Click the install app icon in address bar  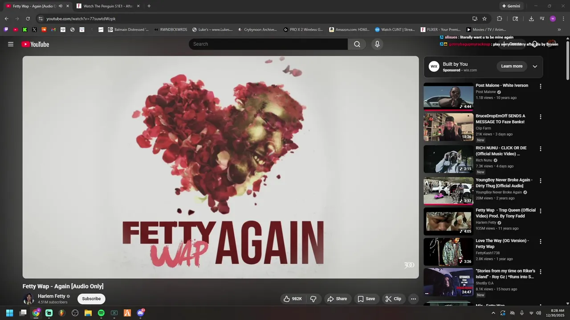pos(475,19)
